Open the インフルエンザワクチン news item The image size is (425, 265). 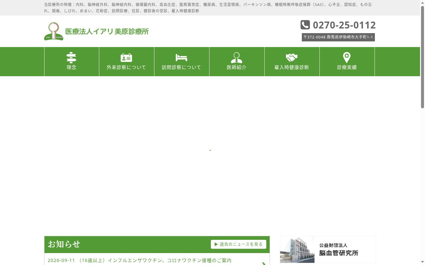click(x=139, y=260)
